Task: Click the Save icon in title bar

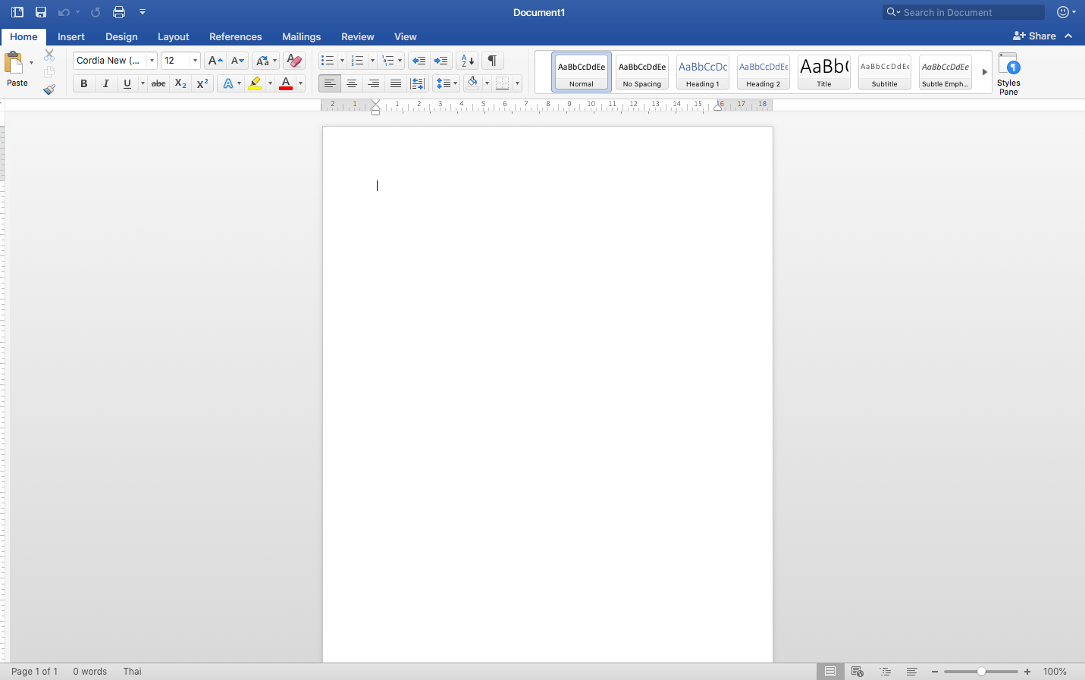Action: [41, 12]
